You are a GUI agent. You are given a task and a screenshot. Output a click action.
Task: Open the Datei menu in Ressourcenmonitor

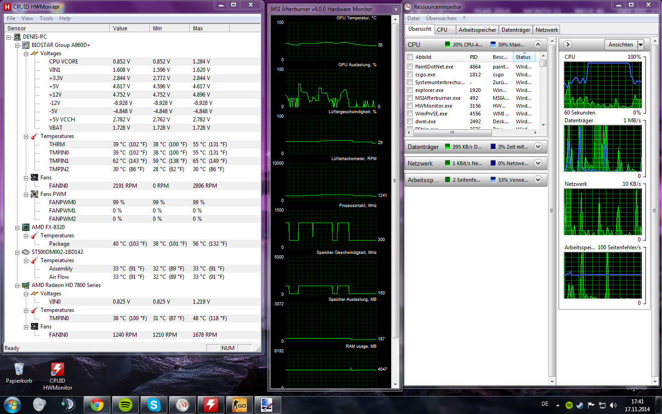coord(413,18)
